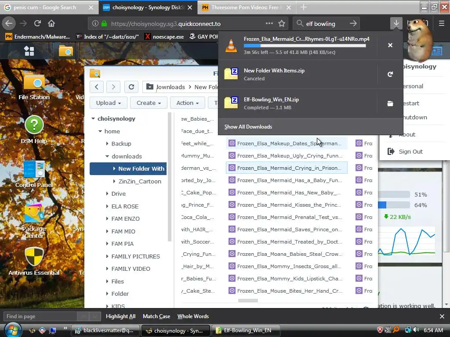Expand the FAMILY PICTURES folder arrow

click(x=107, y=256)
